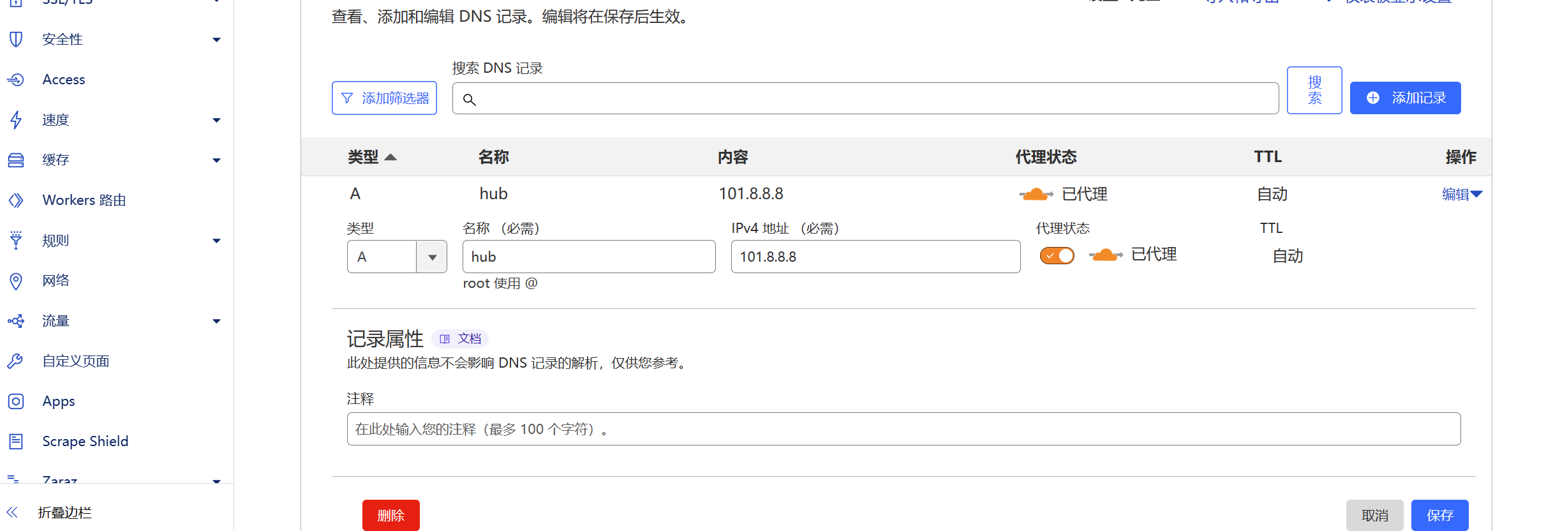Click the magnifier icon in search box
Screen dimensions: 1553x531
pyautogui.click(x=470, y=100)
